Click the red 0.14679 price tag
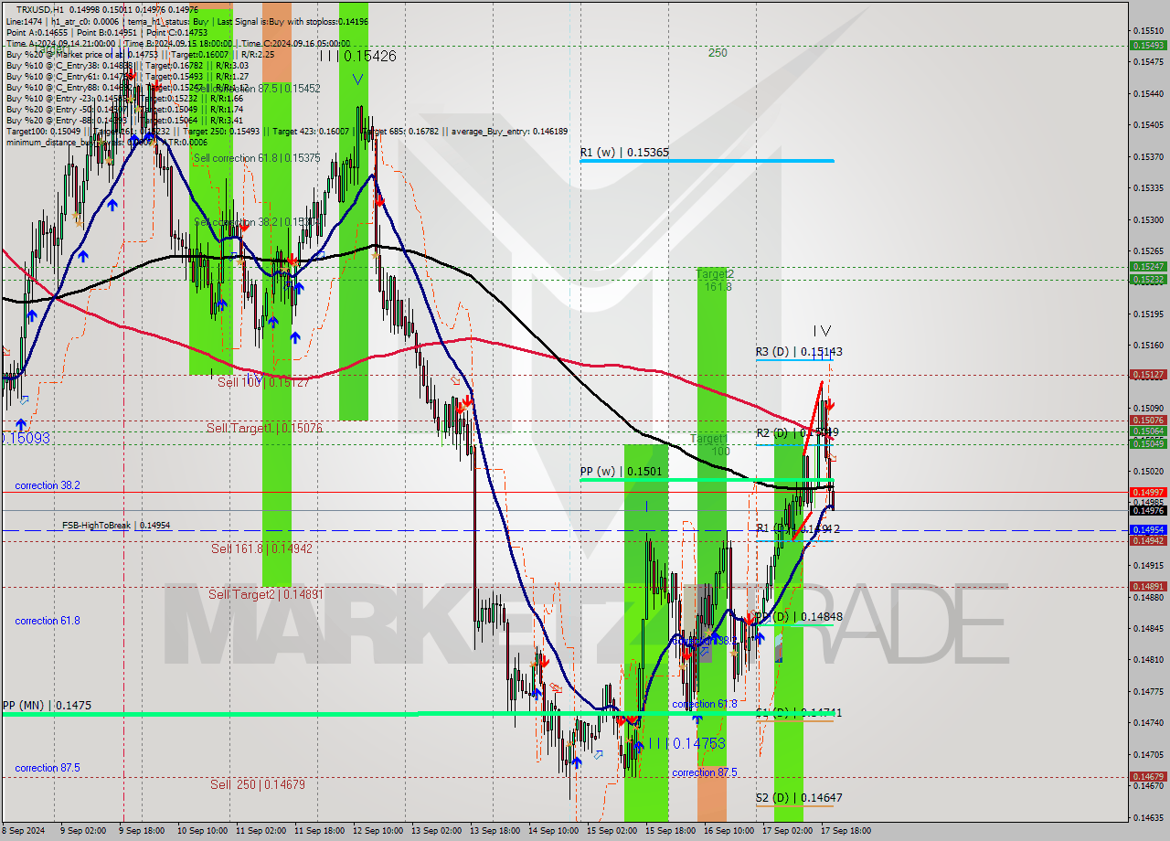 [1148, 776]
